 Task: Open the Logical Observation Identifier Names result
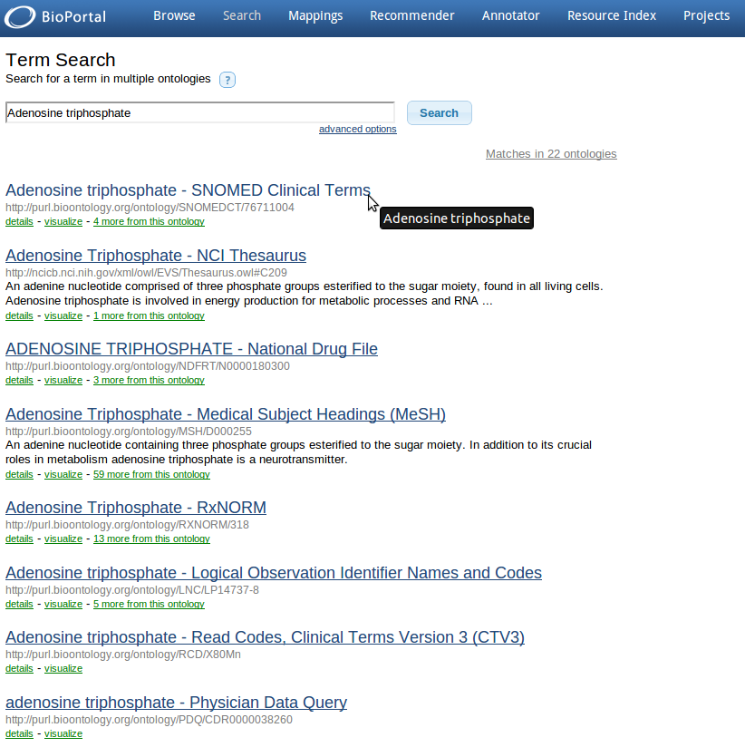point(274,573)
